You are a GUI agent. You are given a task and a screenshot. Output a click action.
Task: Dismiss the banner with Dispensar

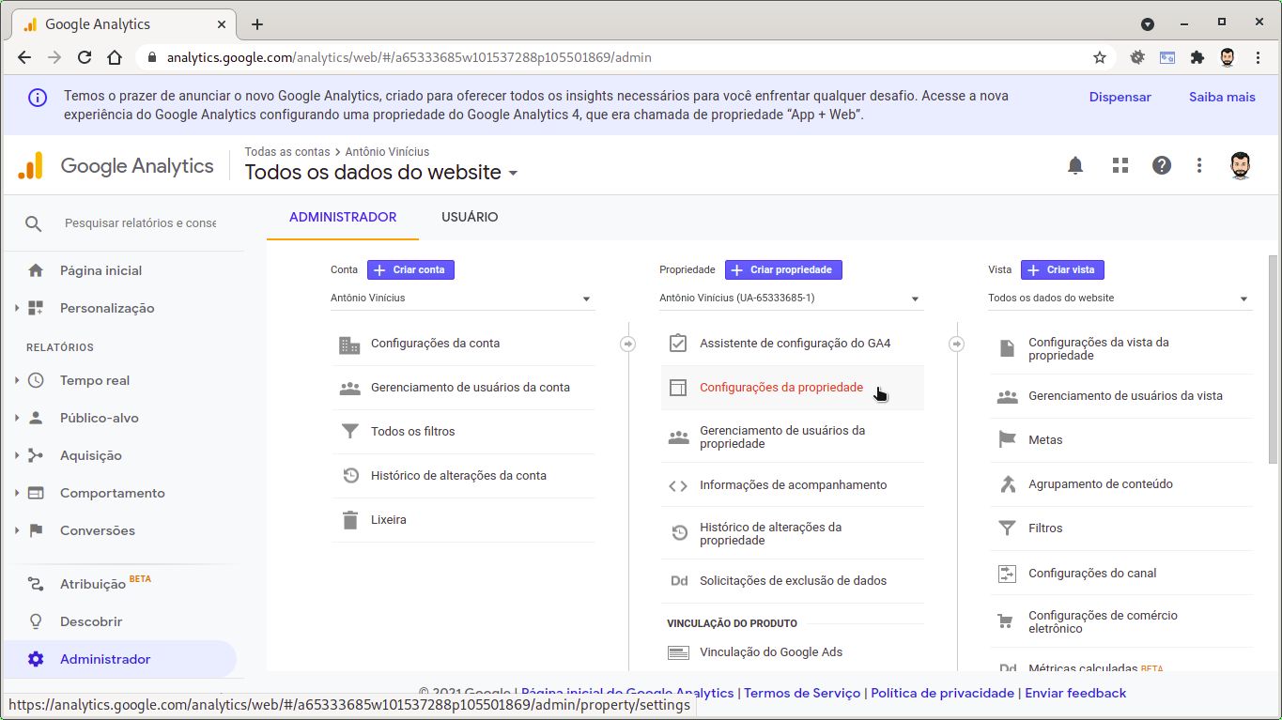pyautogui.click(x=1120, y=97)
